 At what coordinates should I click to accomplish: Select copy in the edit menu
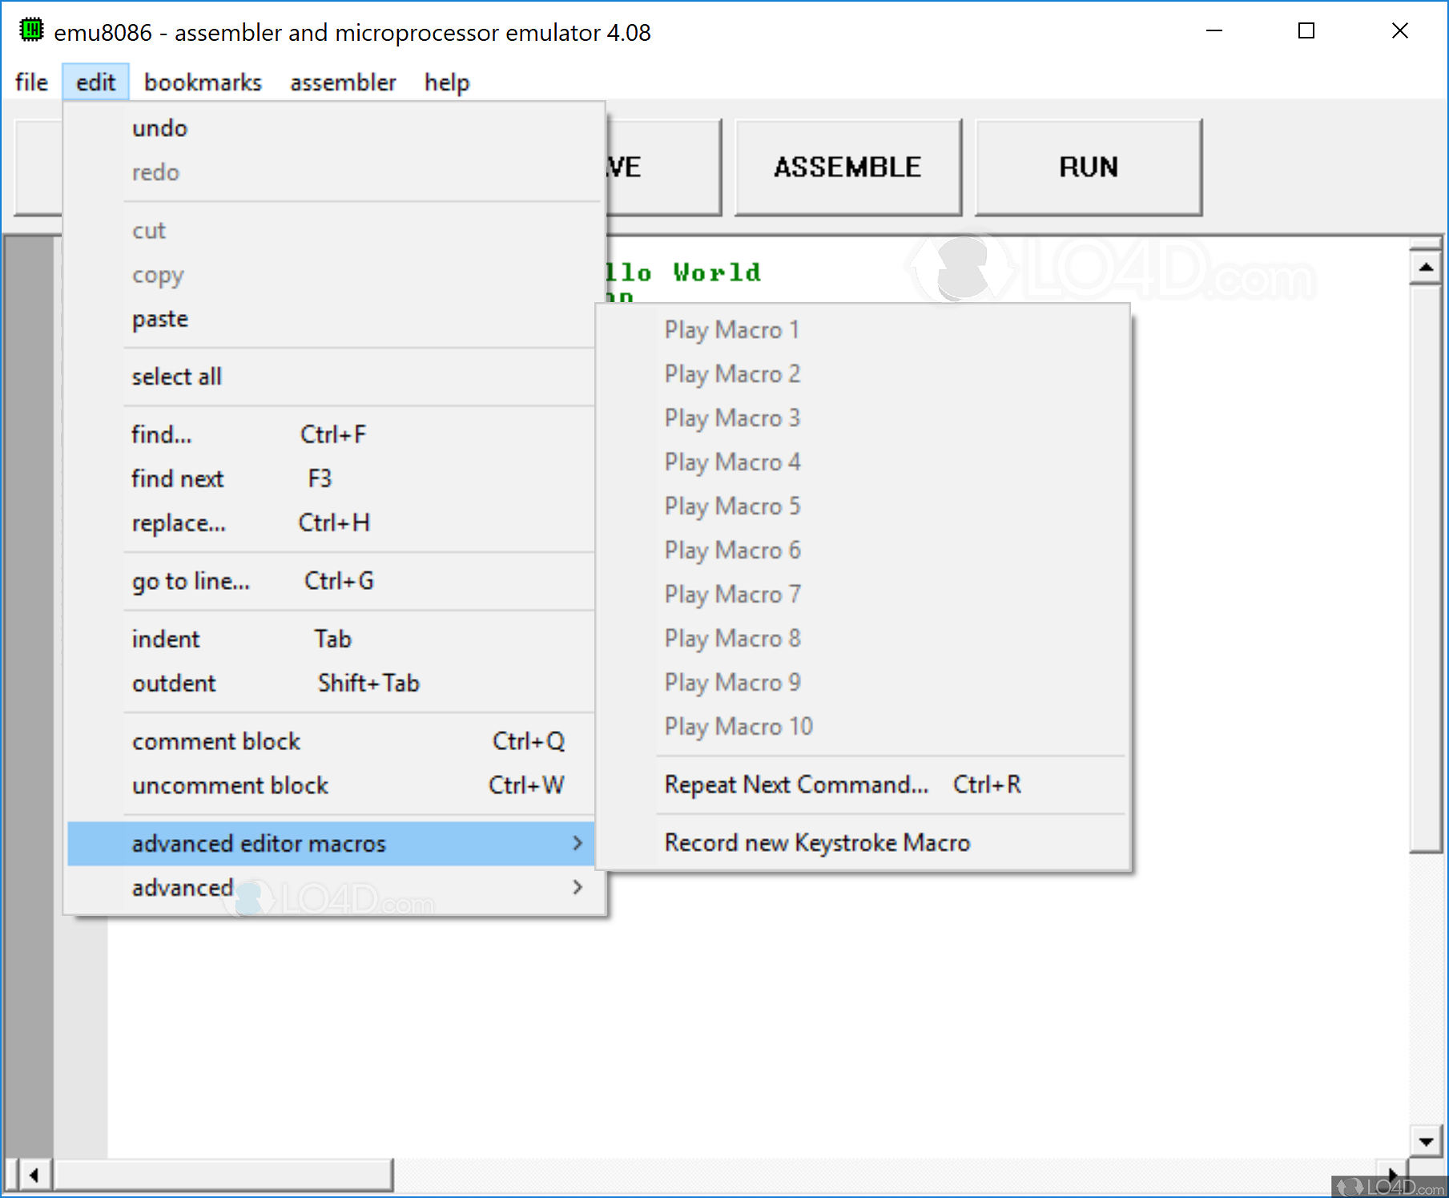pyautogui.click(x=334, y=275)
